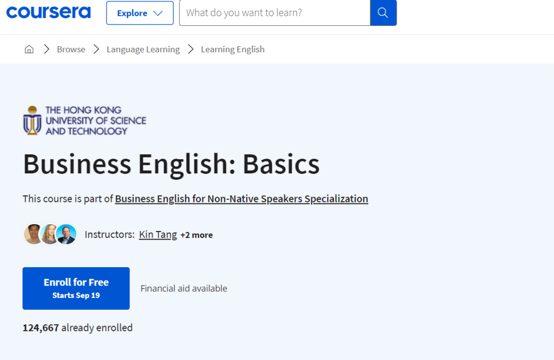Go to home via breadcrumb house icon
This screenshot has height=360, width=554.
point(29,49)
